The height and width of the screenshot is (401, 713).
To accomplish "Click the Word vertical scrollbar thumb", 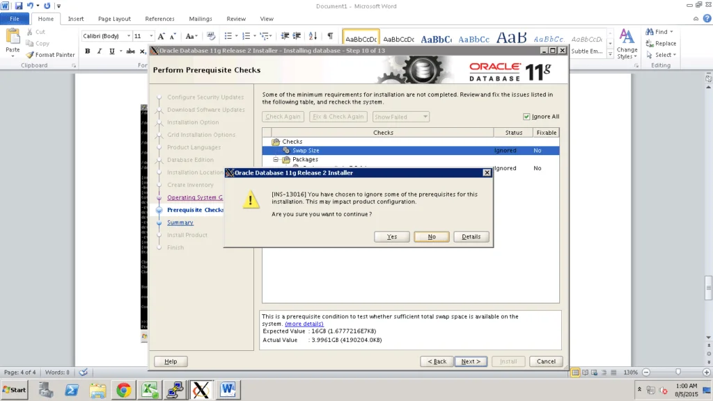I will click(x=708, y=288).
